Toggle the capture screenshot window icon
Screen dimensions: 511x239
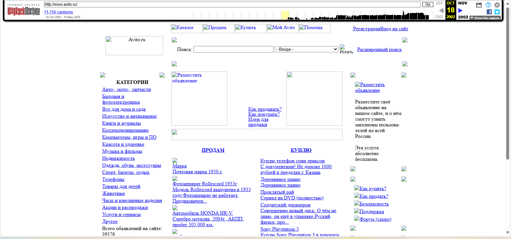click(479, 5)
